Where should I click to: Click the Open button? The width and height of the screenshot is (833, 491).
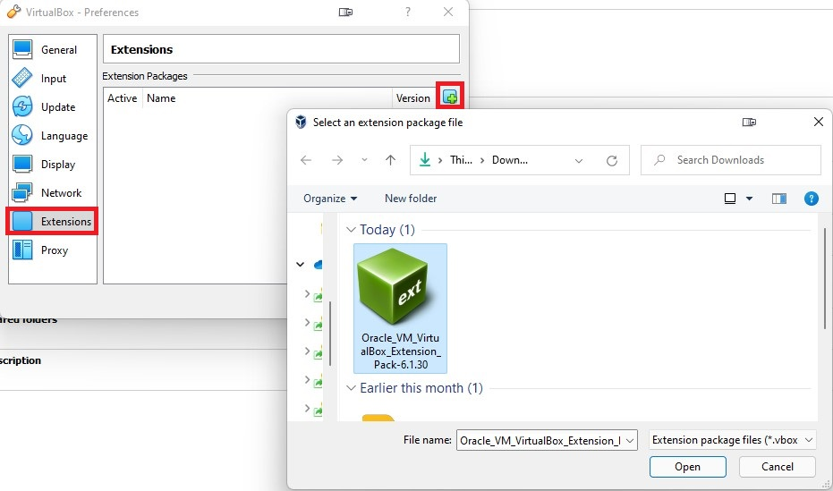[687, 467]
